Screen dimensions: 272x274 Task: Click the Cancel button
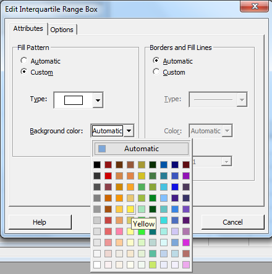pyautogui.click(x=232, y=222)
